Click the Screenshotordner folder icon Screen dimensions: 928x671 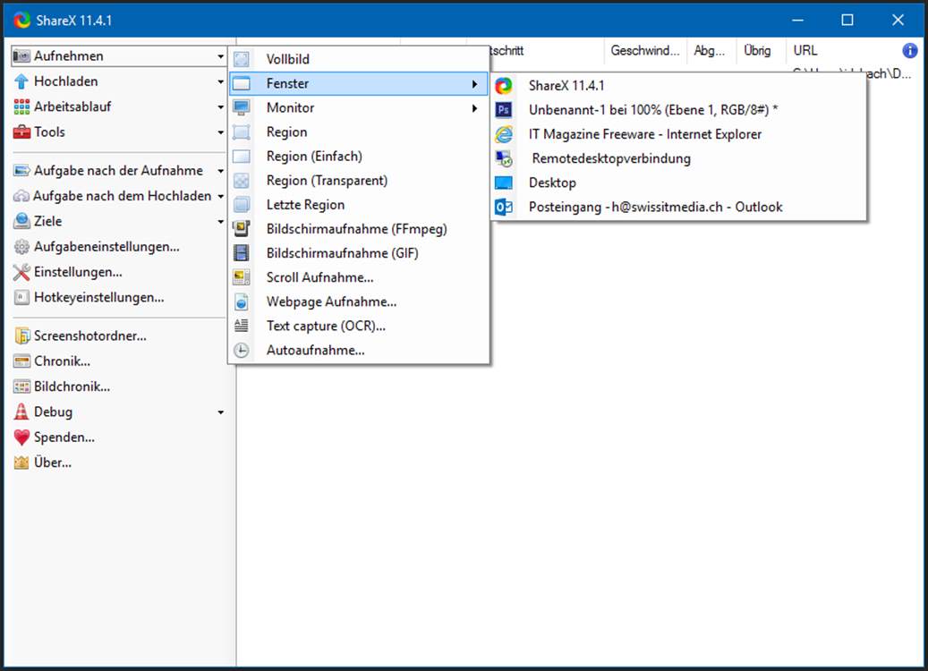[x=21, y=336]
